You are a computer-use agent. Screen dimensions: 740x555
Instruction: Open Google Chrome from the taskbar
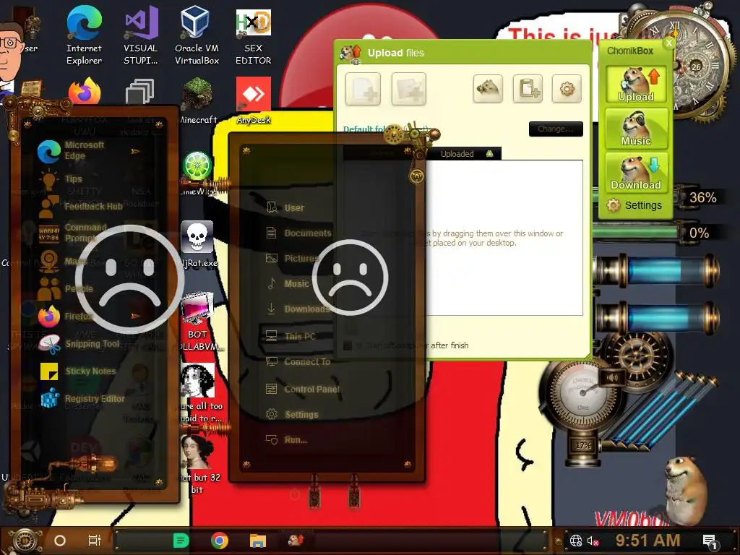coord(220,541)
